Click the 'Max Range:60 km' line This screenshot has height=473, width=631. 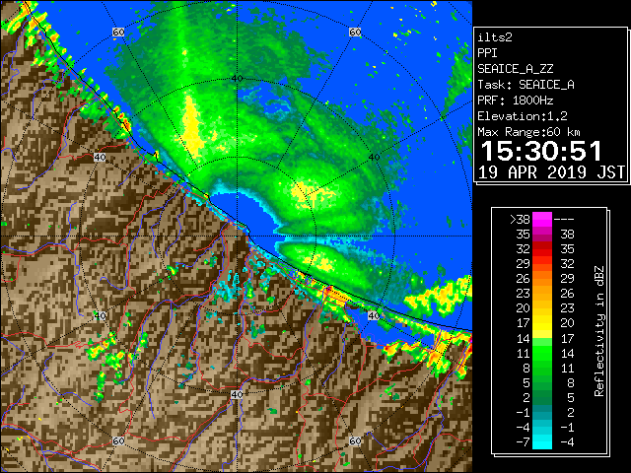tap(529, 132)
